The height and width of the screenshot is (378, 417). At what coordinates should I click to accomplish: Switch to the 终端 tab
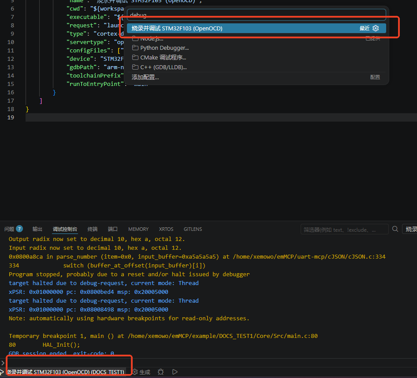(92, 229)
